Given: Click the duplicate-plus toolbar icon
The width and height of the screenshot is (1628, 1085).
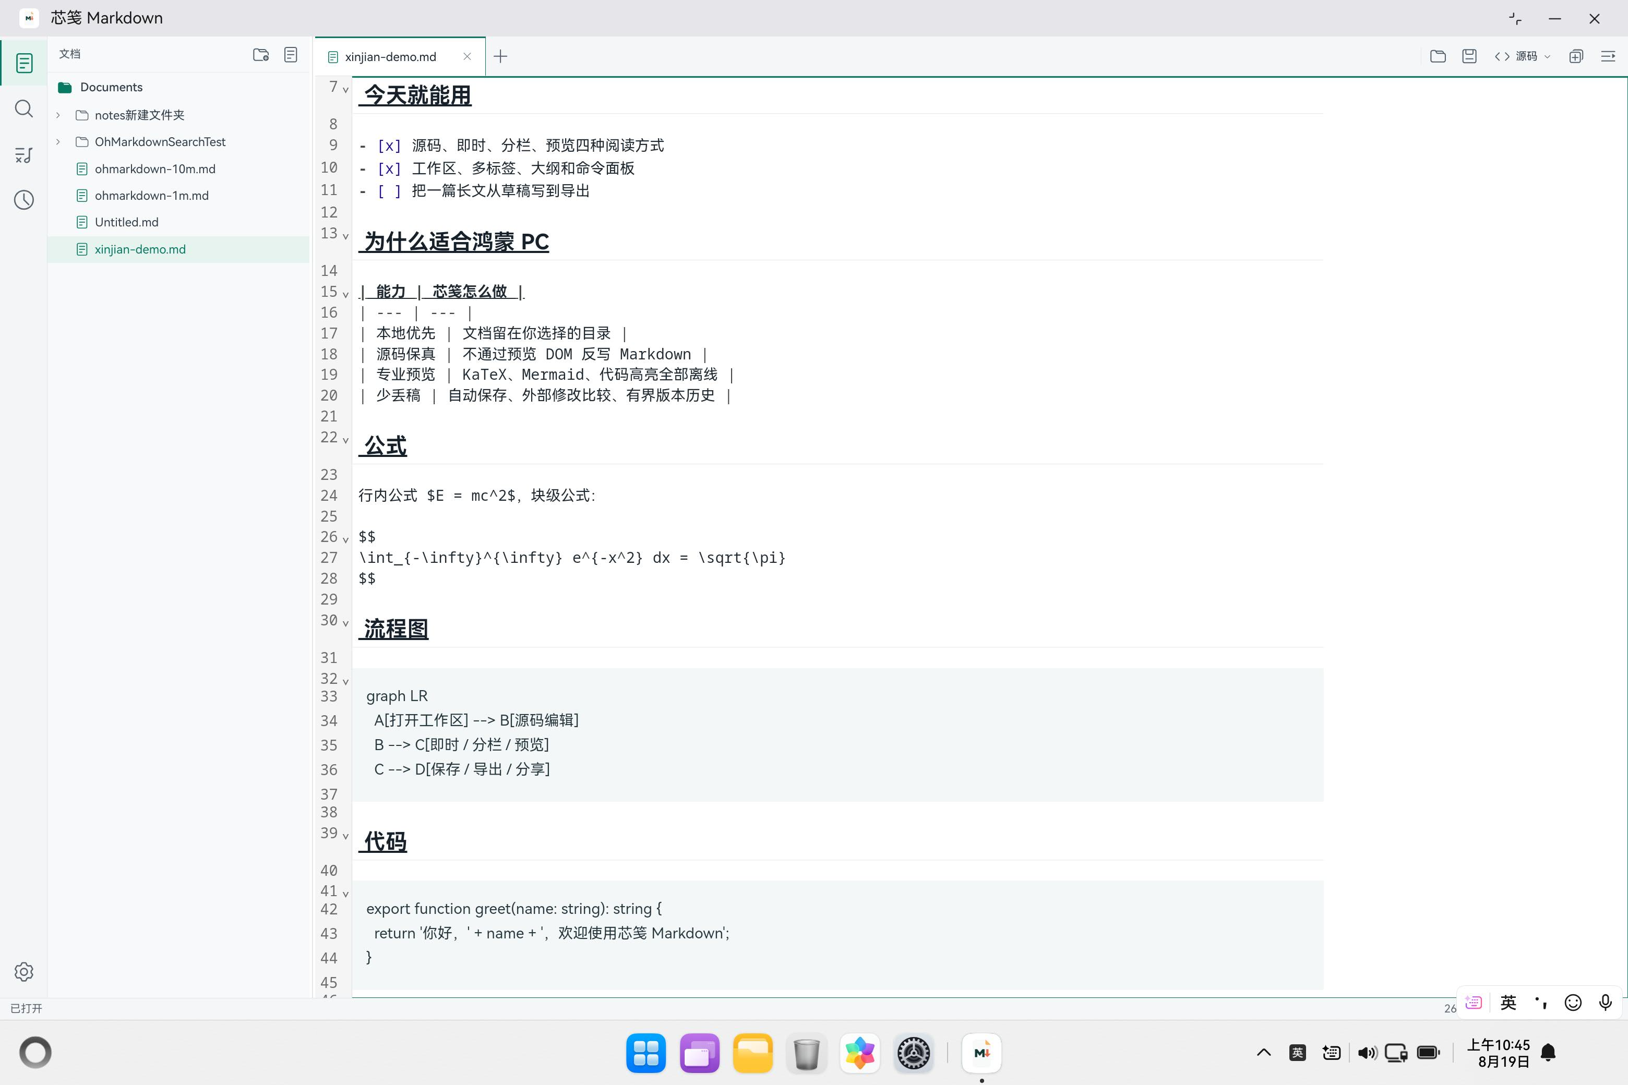Looking at the screenshot, I should click(1576, 56).
